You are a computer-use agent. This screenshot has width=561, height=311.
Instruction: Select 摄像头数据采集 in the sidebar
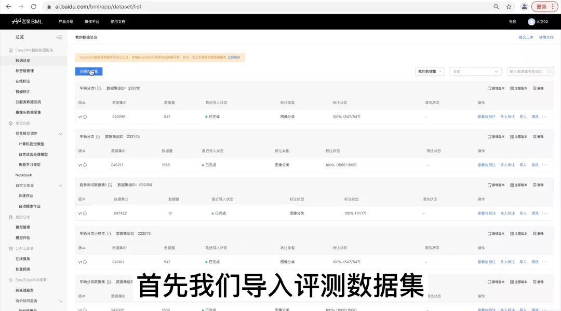pyautogui.click(x=28, y=112)
